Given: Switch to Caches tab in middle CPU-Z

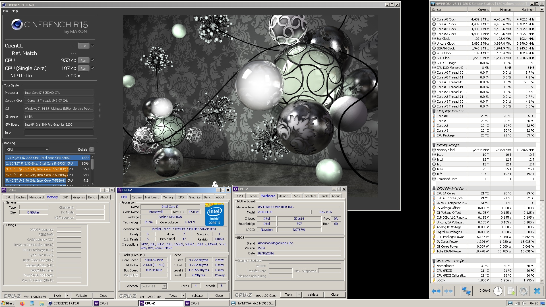Looking at the screenshot, I should coord(136,197).
